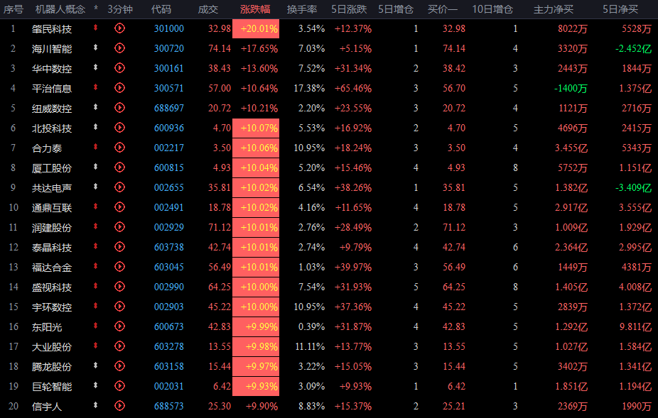The height and width of the screenshot is (418, 658).
Task: Click the 机器人概念 column header
Action: (x=60, y=9)
